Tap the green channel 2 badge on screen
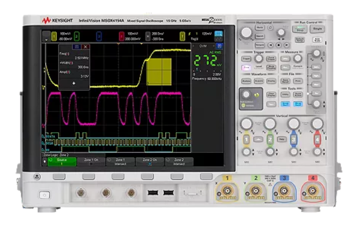The height and width of the screenshot is (227, 355). point(77,36)
